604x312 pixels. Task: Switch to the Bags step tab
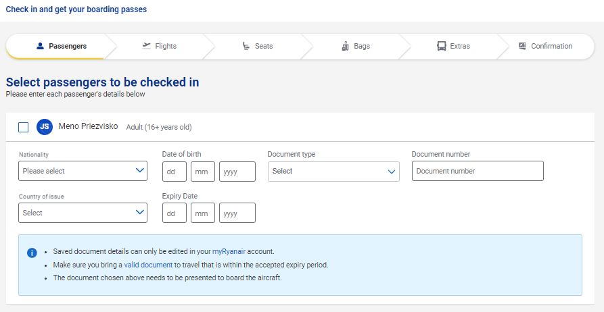pyautogui.click(x=356, y=47)
